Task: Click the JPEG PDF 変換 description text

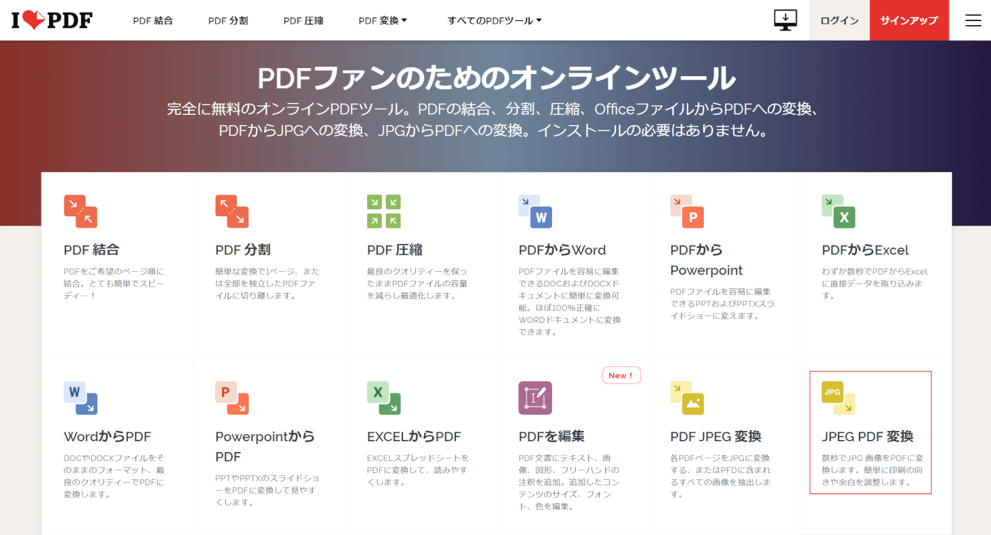Action: (873, 470)
